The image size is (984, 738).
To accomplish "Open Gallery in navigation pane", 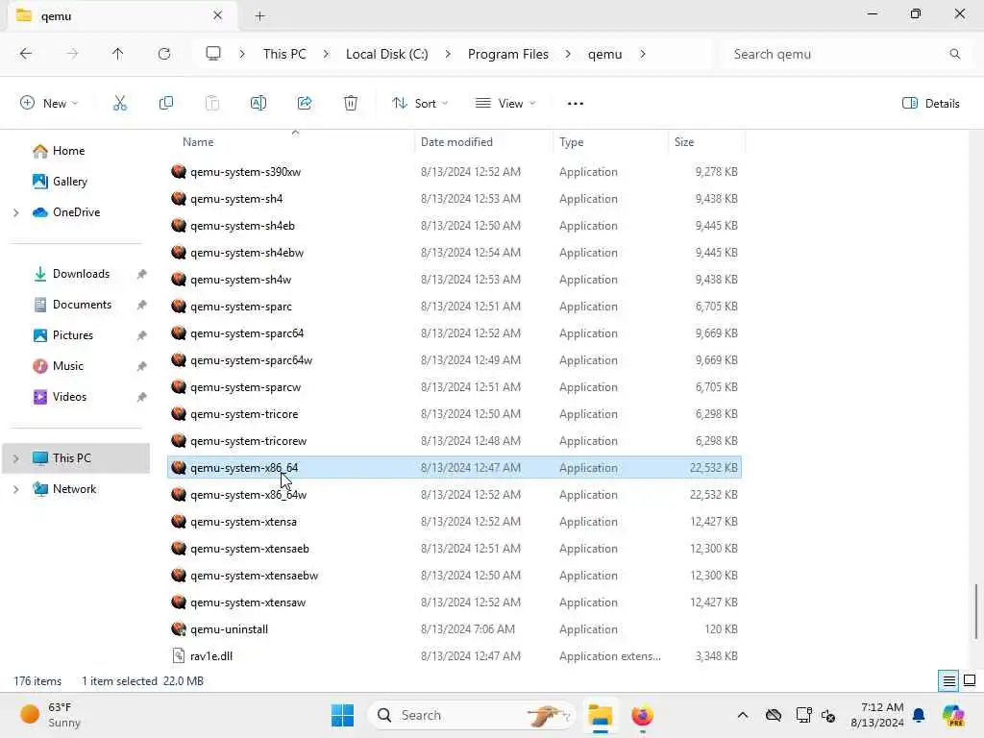I will [69, 182].
